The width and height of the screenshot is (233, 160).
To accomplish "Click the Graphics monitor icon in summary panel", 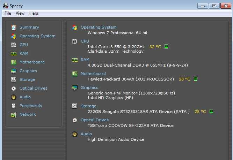I will click(x=75, y=87).
